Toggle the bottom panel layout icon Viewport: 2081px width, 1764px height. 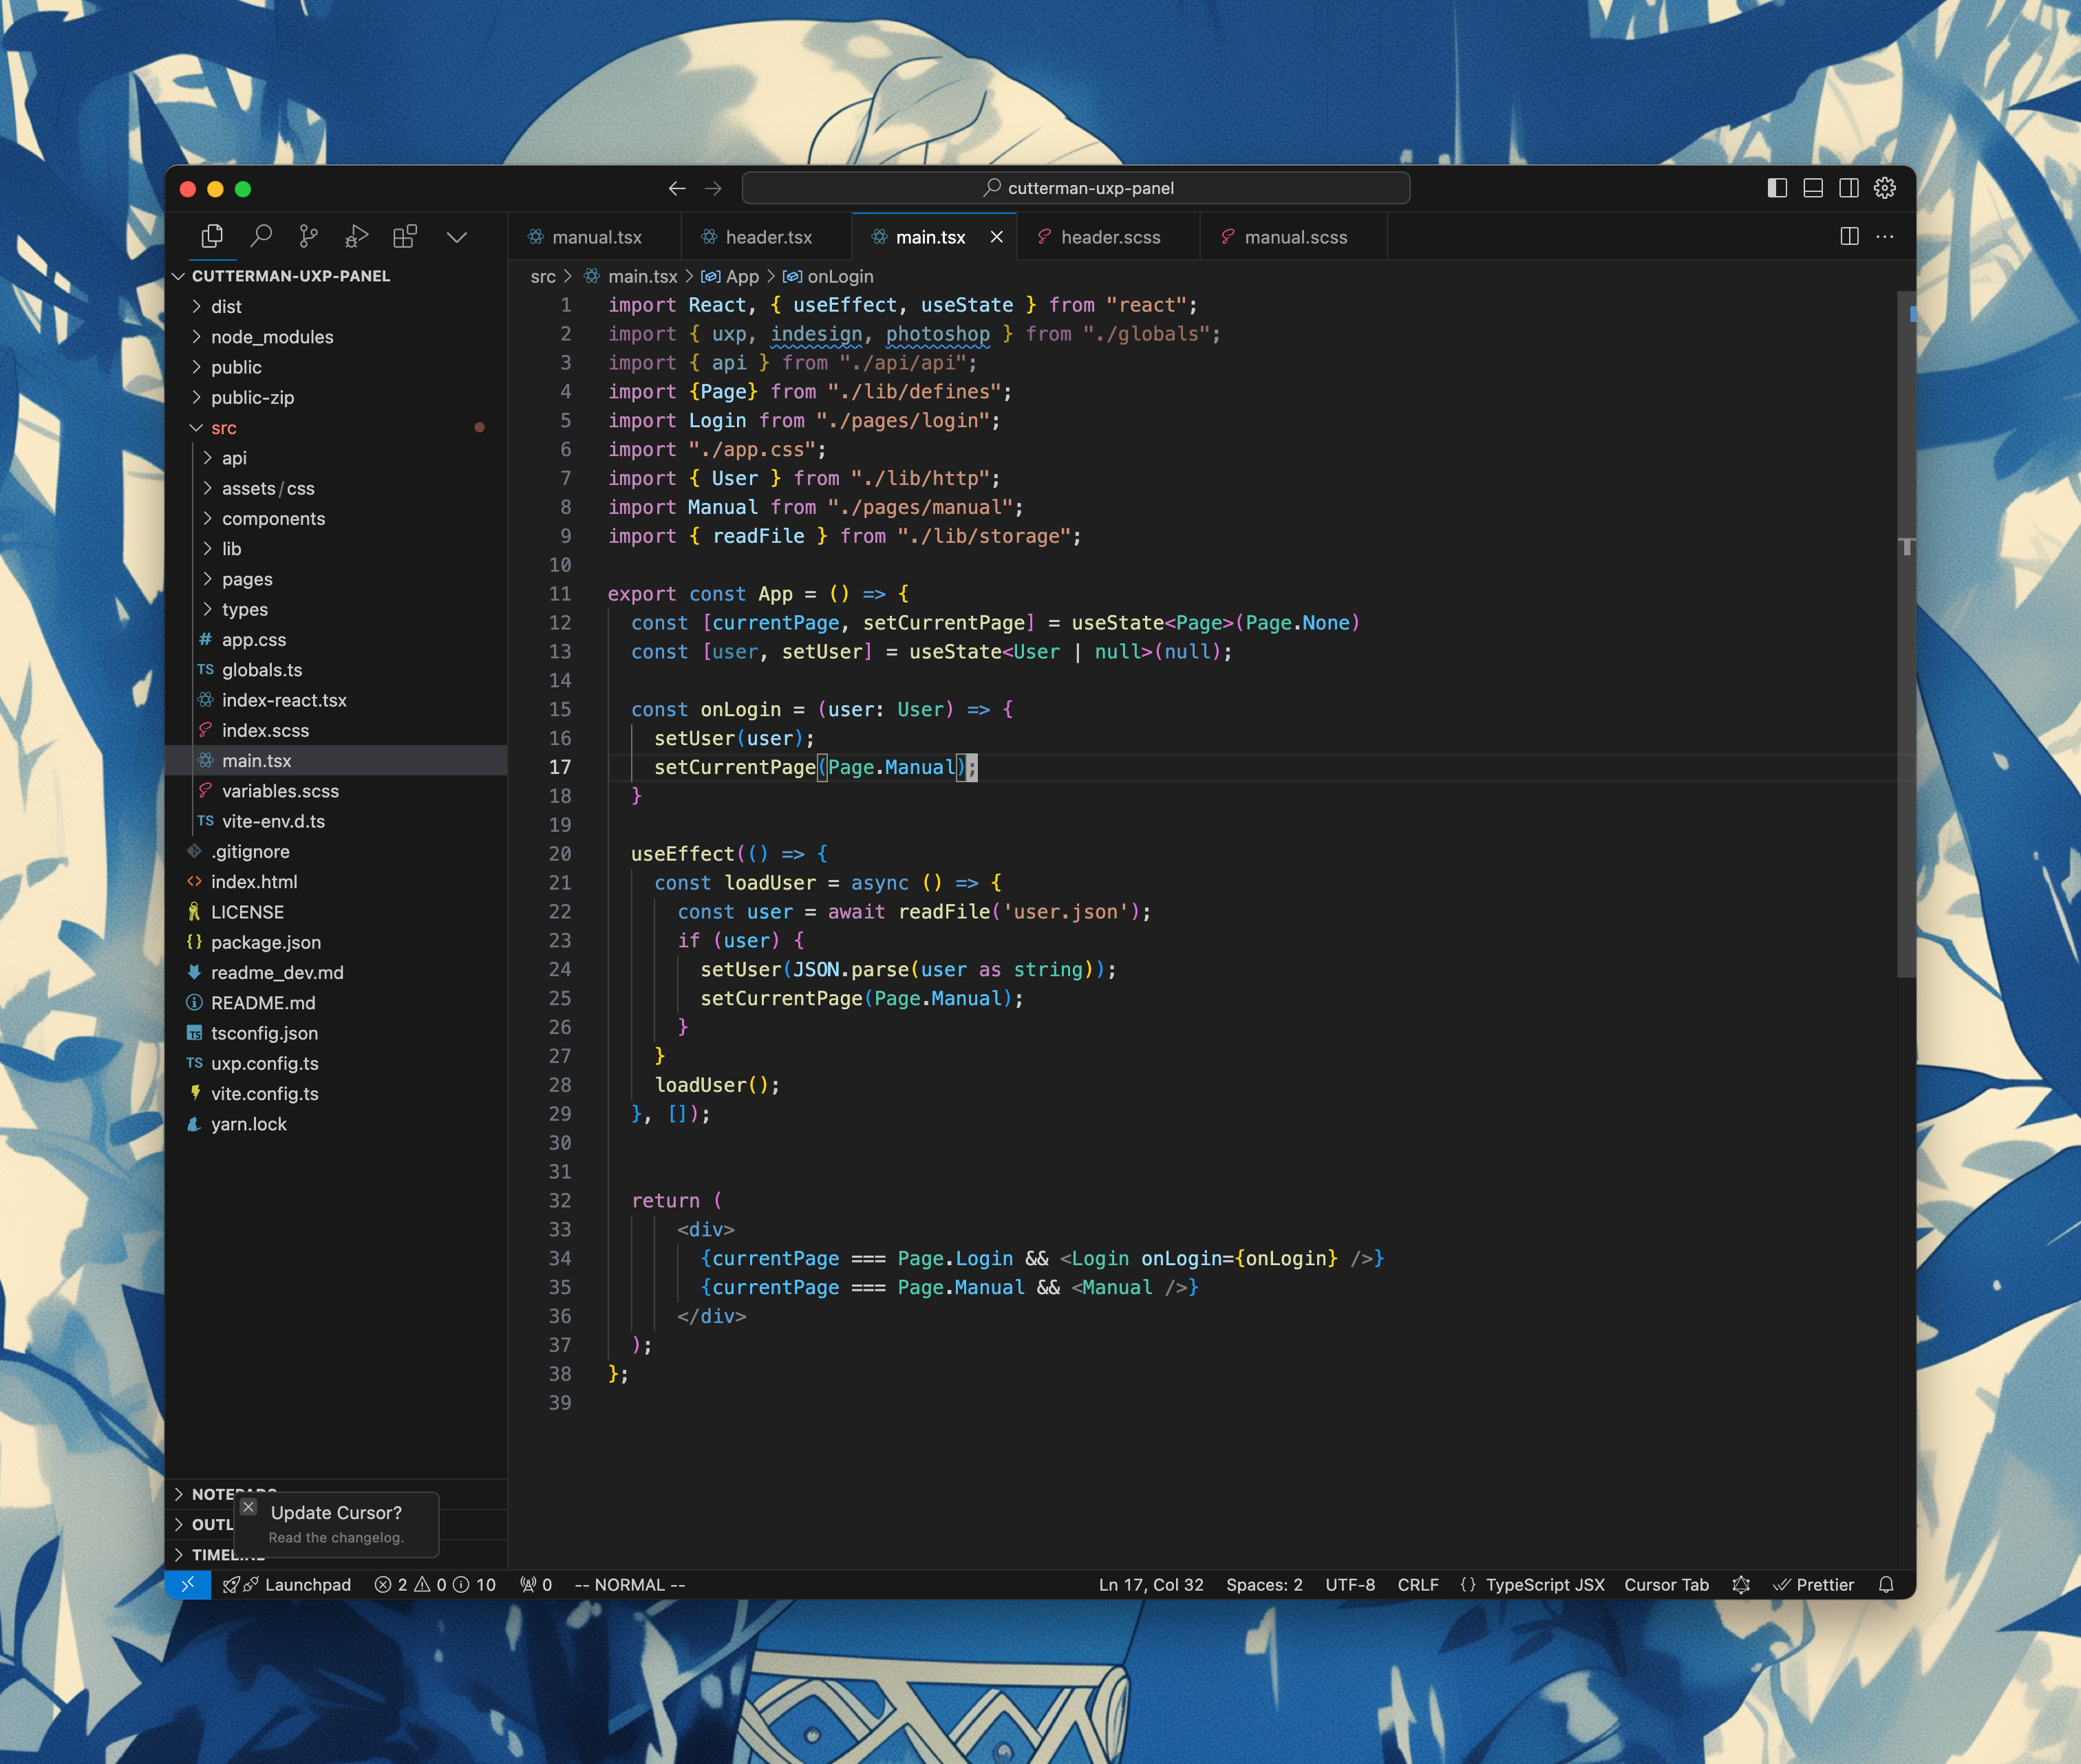point(1813,188)
